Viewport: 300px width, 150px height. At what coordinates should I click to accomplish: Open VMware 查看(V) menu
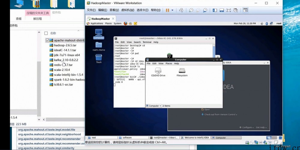[114, 10]
